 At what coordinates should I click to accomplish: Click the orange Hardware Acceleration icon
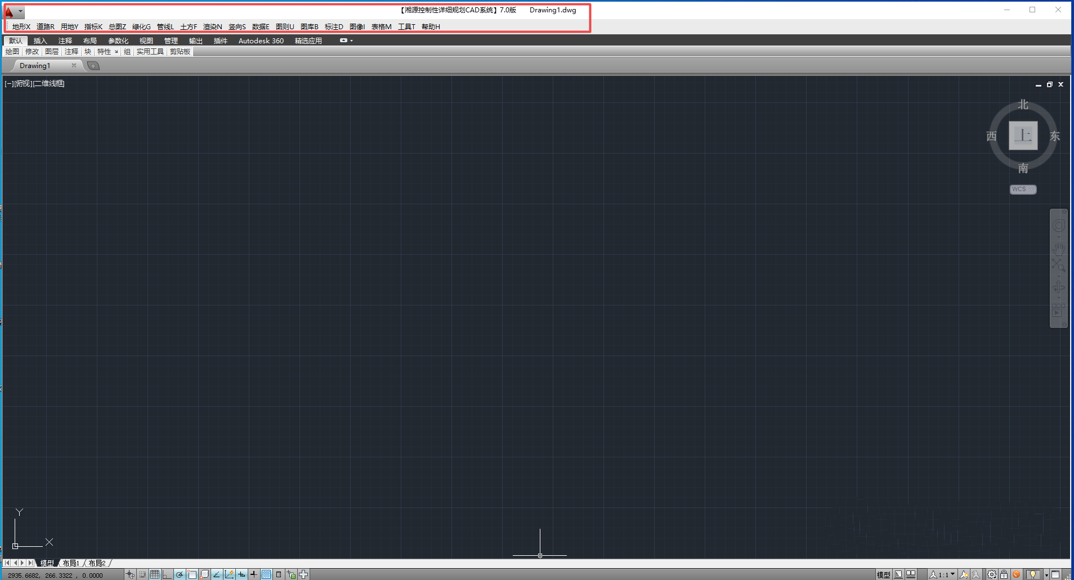[x=1017, y=574]
